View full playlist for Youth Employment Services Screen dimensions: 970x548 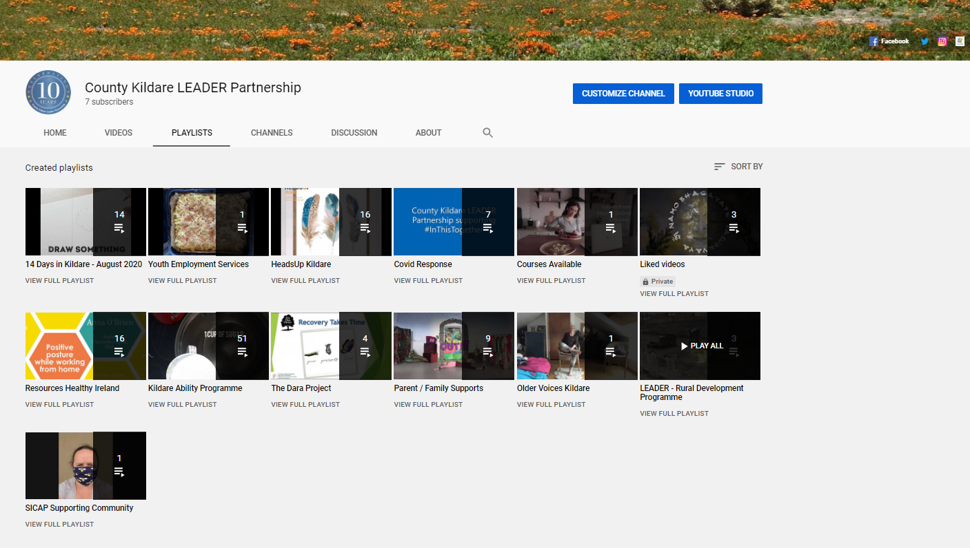(x=182, y=281)
